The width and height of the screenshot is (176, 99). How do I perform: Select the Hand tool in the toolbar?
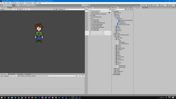point(2,5)
